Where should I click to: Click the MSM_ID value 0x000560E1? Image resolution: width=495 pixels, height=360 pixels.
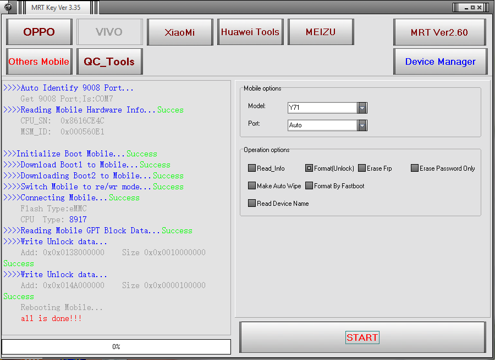(x=82, y=132)
